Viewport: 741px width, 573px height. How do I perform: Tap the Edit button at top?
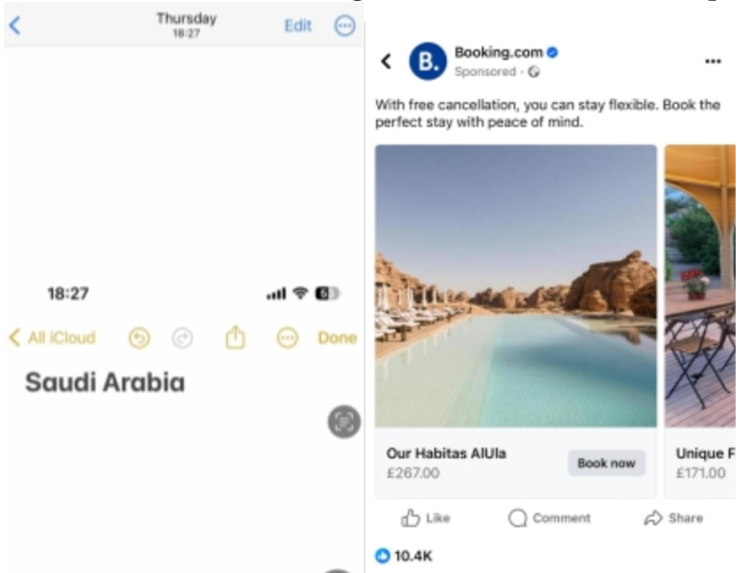(298, 25)
